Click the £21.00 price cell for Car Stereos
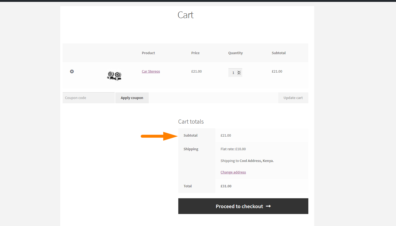The height and width of the screenshot is (226, 396). coord(196,72)
